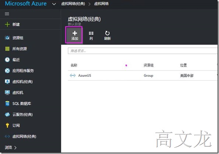Open 虚拟机(经典) monitor icon
Viewport: 219px width, 154px height.
click(x=7, y=81)
